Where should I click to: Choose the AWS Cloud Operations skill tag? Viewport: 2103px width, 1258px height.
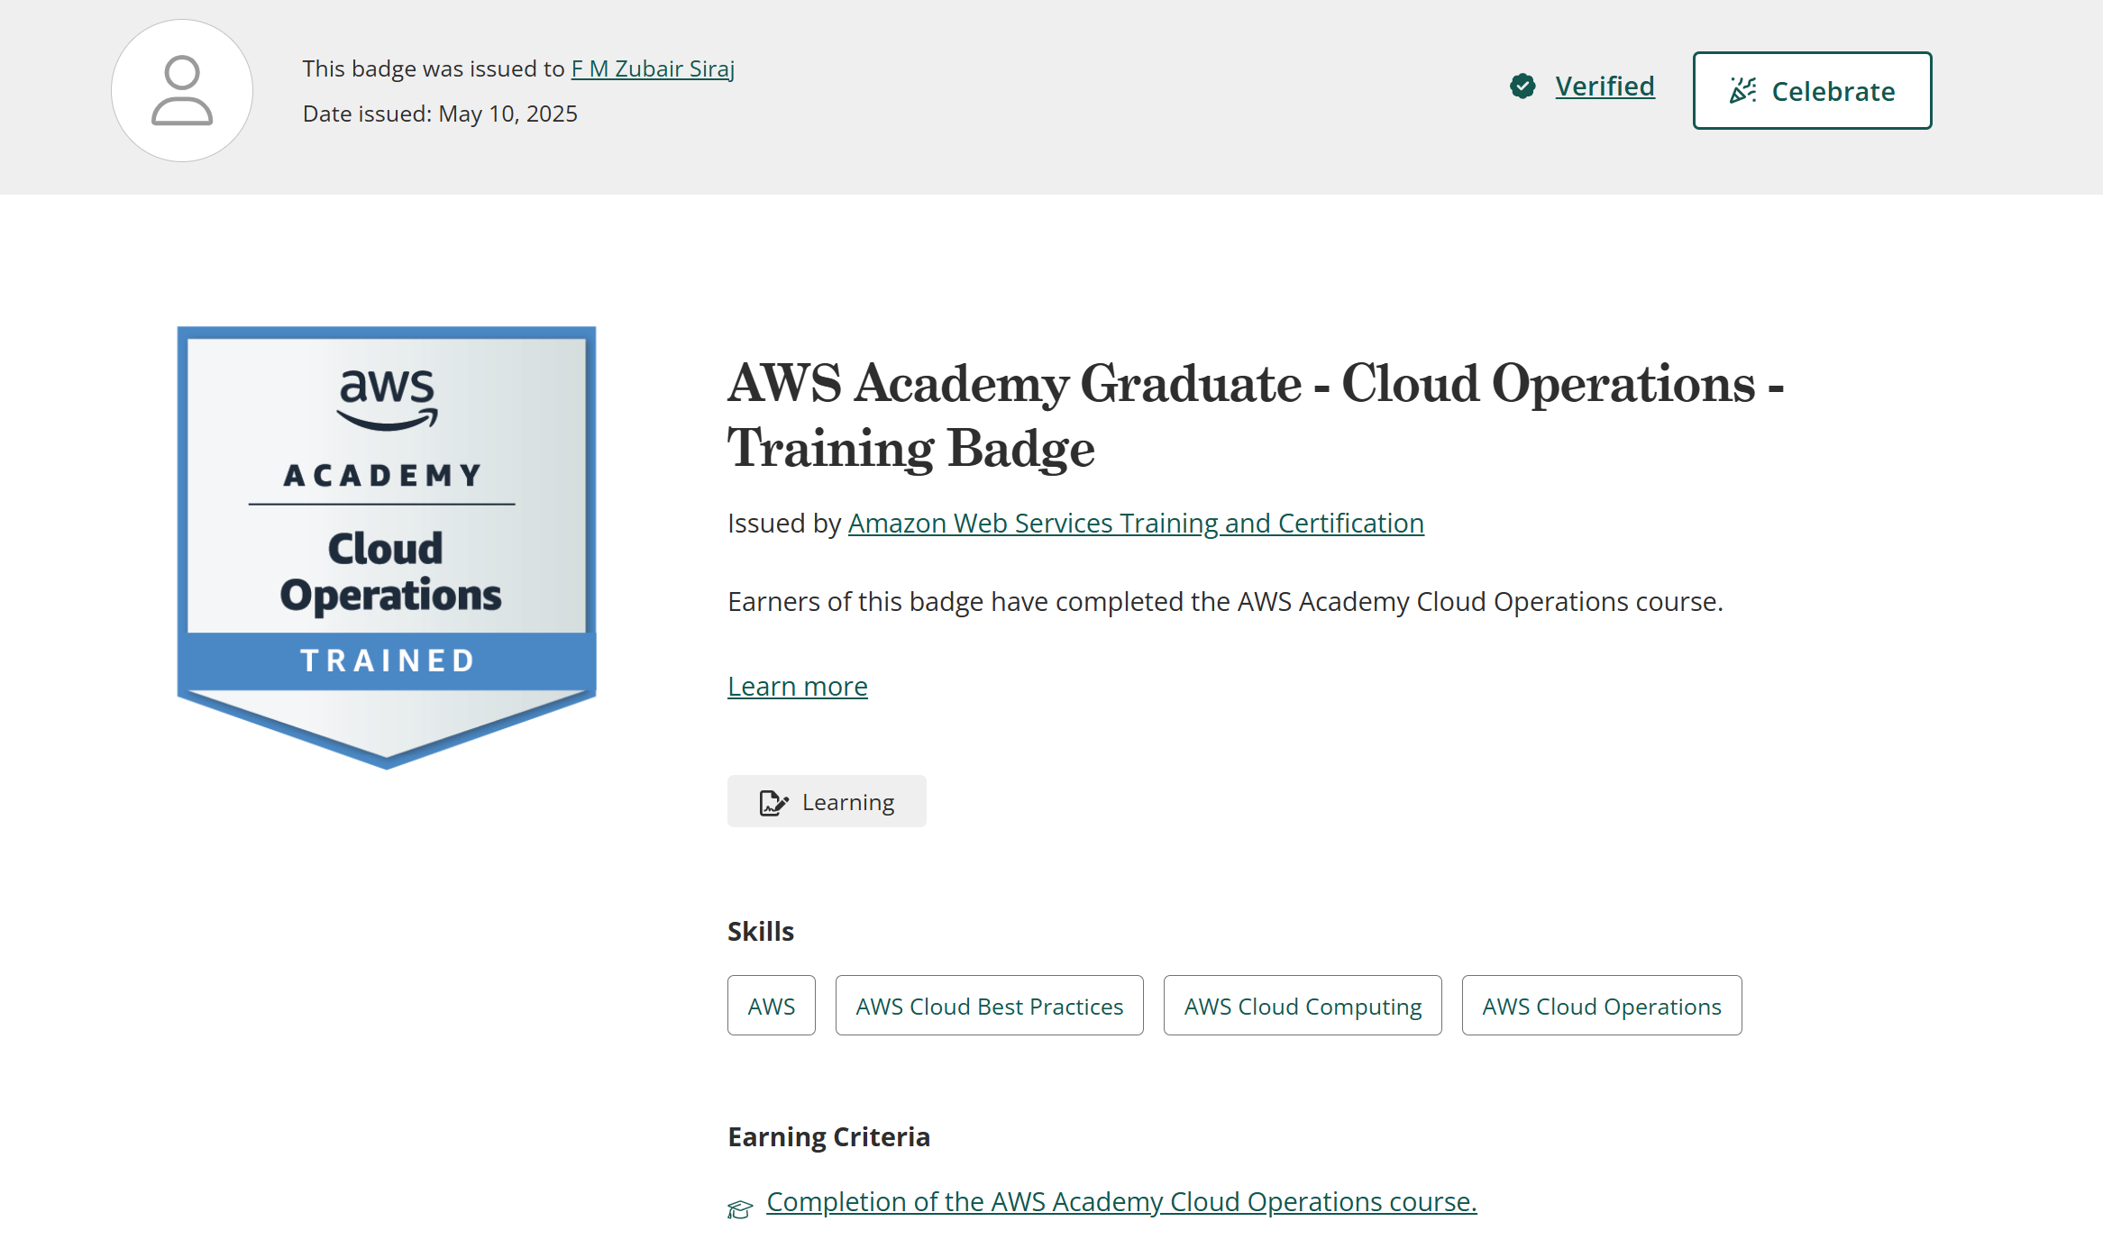click(x=1601, y=1006)
